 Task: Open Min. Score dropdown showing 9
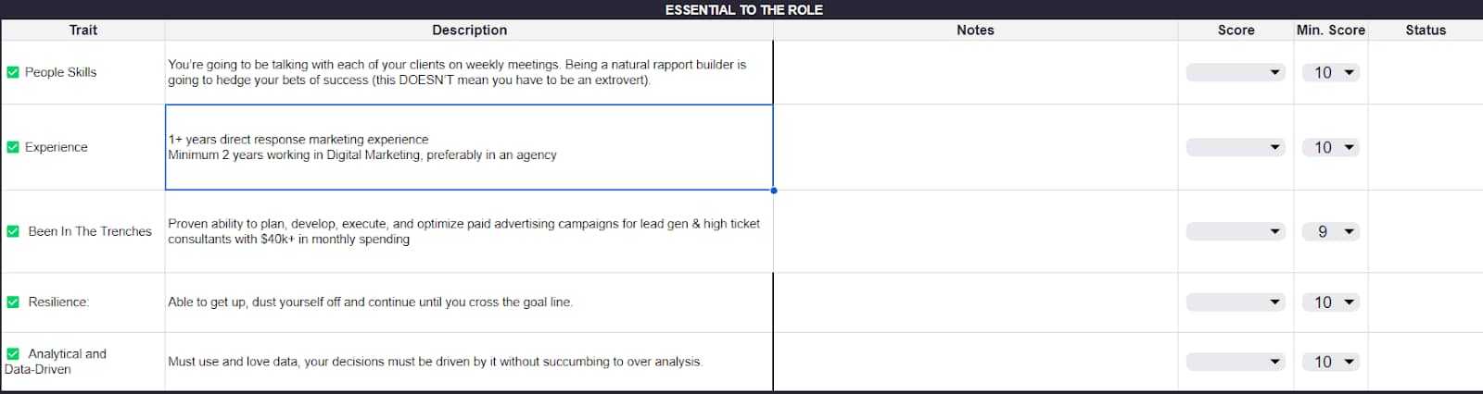1331,231
